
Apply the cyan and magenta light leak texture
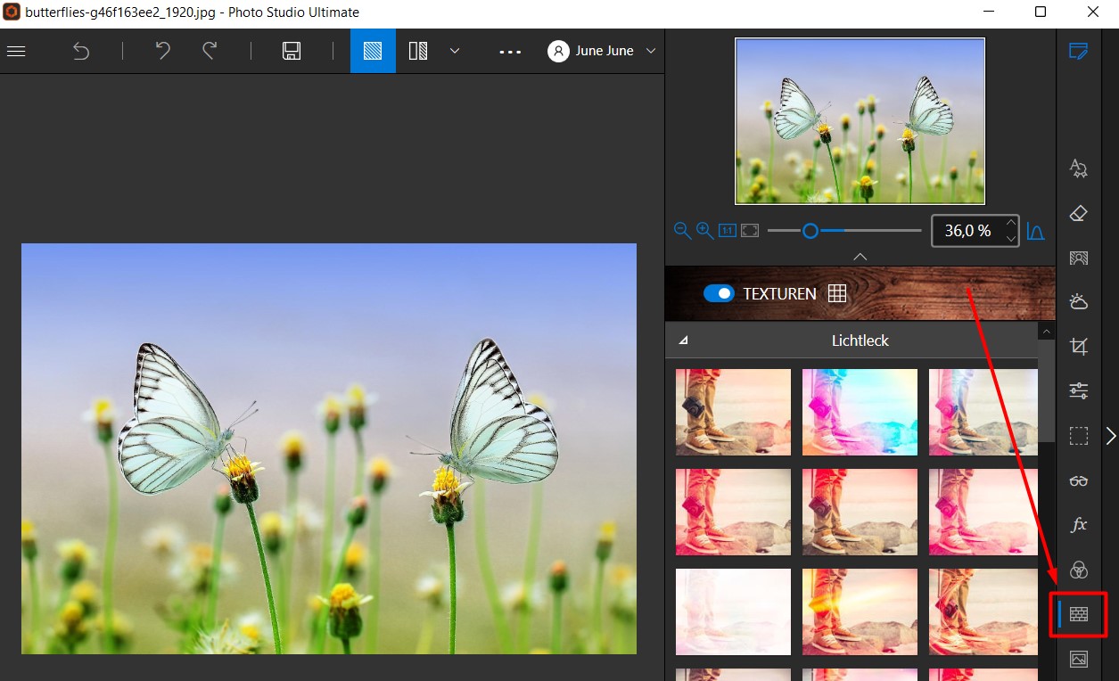860,412
